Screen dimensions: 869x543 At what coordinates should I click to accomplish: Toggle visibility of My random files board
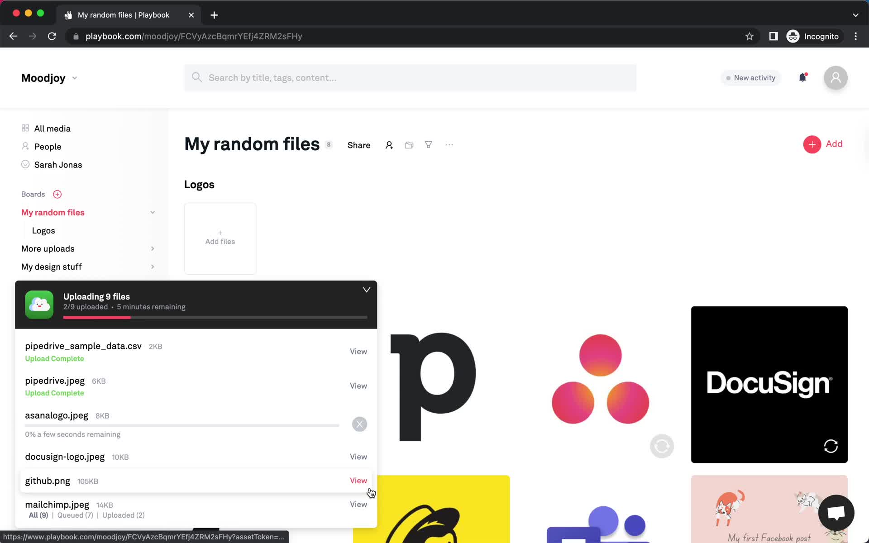pyautogui.click(x=152, y=212)
